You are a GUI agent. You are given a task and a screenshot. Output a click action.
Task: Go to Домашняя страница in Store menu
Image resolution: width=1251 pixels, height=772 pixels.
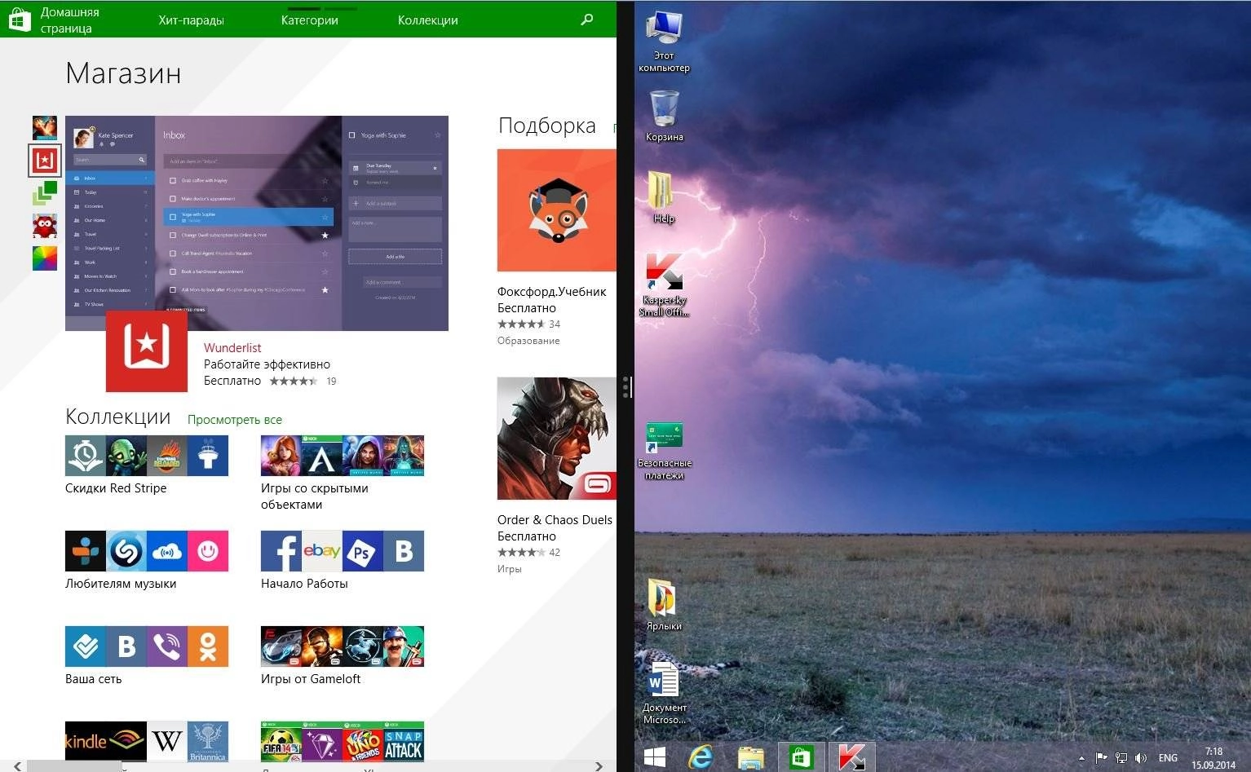[70, 20]
